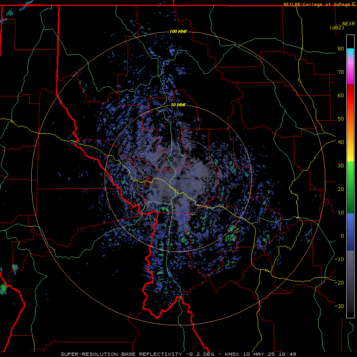This screenshot has width=357, height=357.
Task: Click the 40 value on the dBZ scale
Action: (341, 142)
